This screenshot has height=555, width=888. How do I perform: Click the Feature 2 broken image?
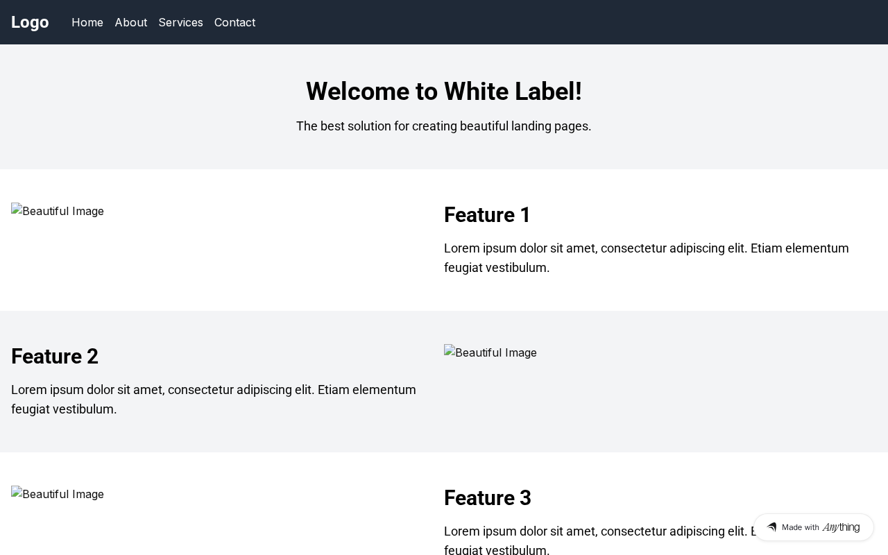click(490, 352)
